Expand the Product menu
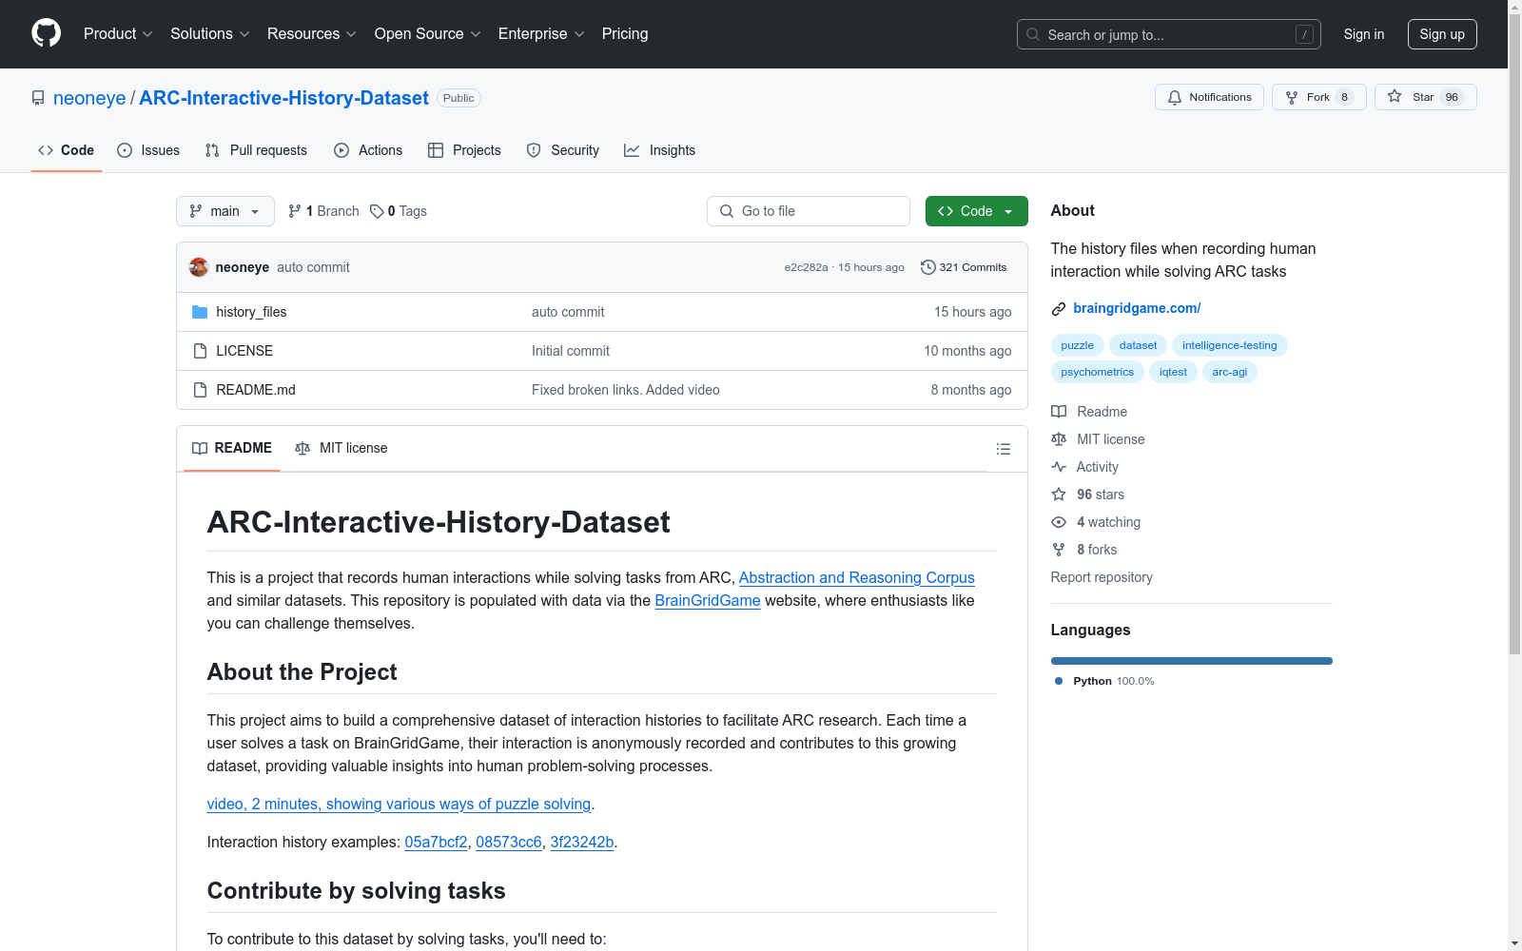Image resolution: width=1522 pixels, height=951 pixels. tap(118, 34)
